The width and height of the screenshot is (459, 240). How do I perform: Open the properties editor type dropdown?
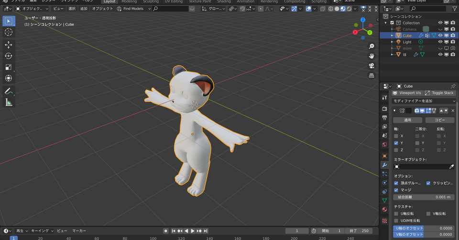pos(387,86)
